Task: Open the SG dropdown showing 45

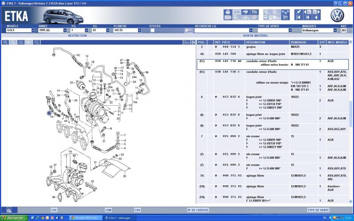Action: pos(108,30)
